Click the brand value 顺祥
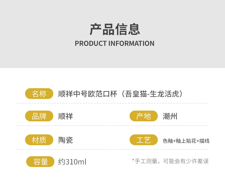Screen dimensions: 225x188 click(66, 116)
